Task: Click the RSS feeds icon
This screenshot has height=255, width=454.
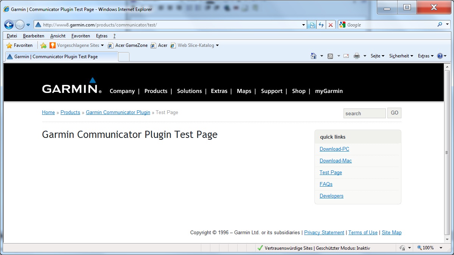Action: [330, 56]
